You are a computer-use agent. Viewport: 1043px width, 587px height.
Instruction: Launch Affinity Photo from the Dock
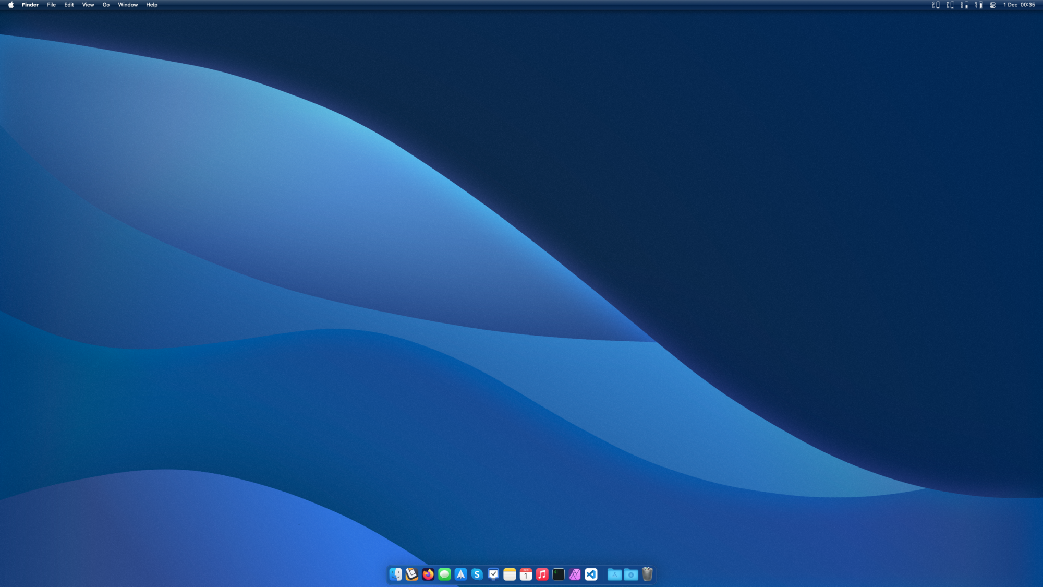pos(575,574)
